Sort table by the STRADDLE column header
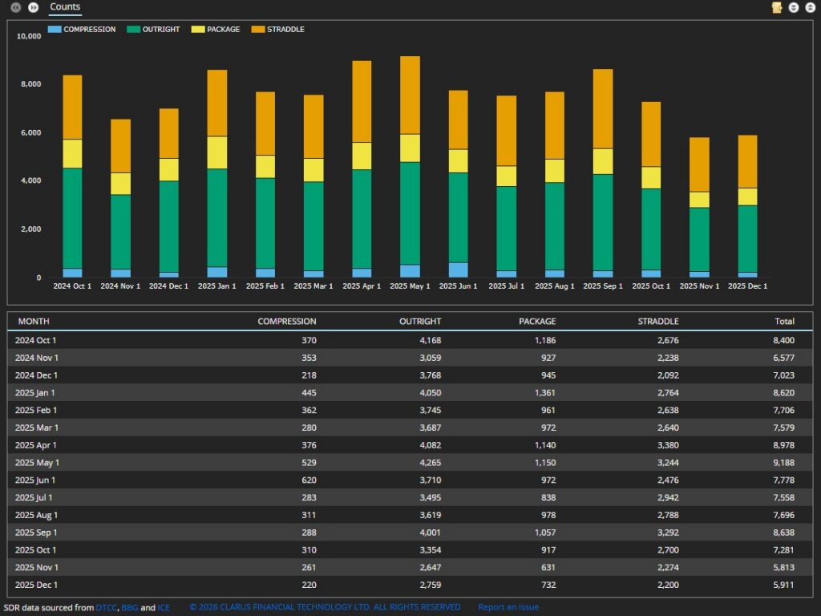 click(x=657, y=322)
